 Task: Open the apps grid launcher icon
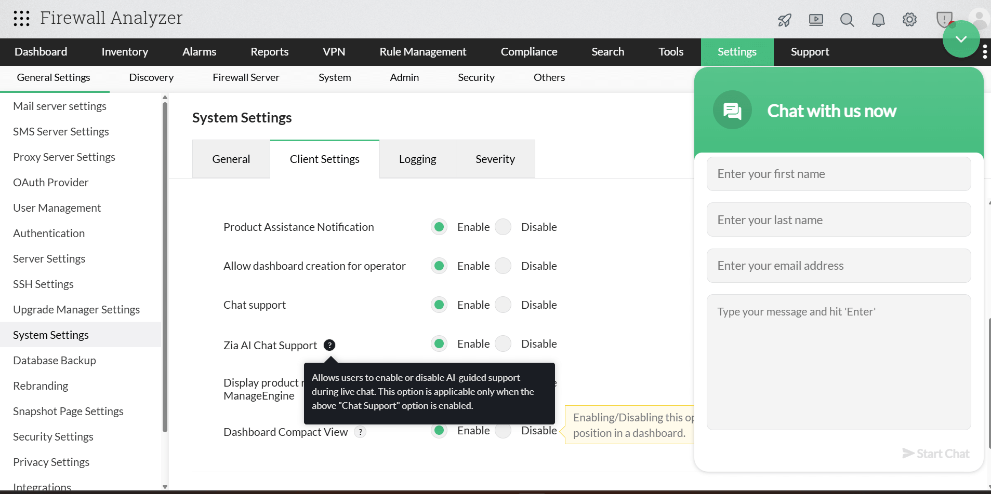pos(21,19)
